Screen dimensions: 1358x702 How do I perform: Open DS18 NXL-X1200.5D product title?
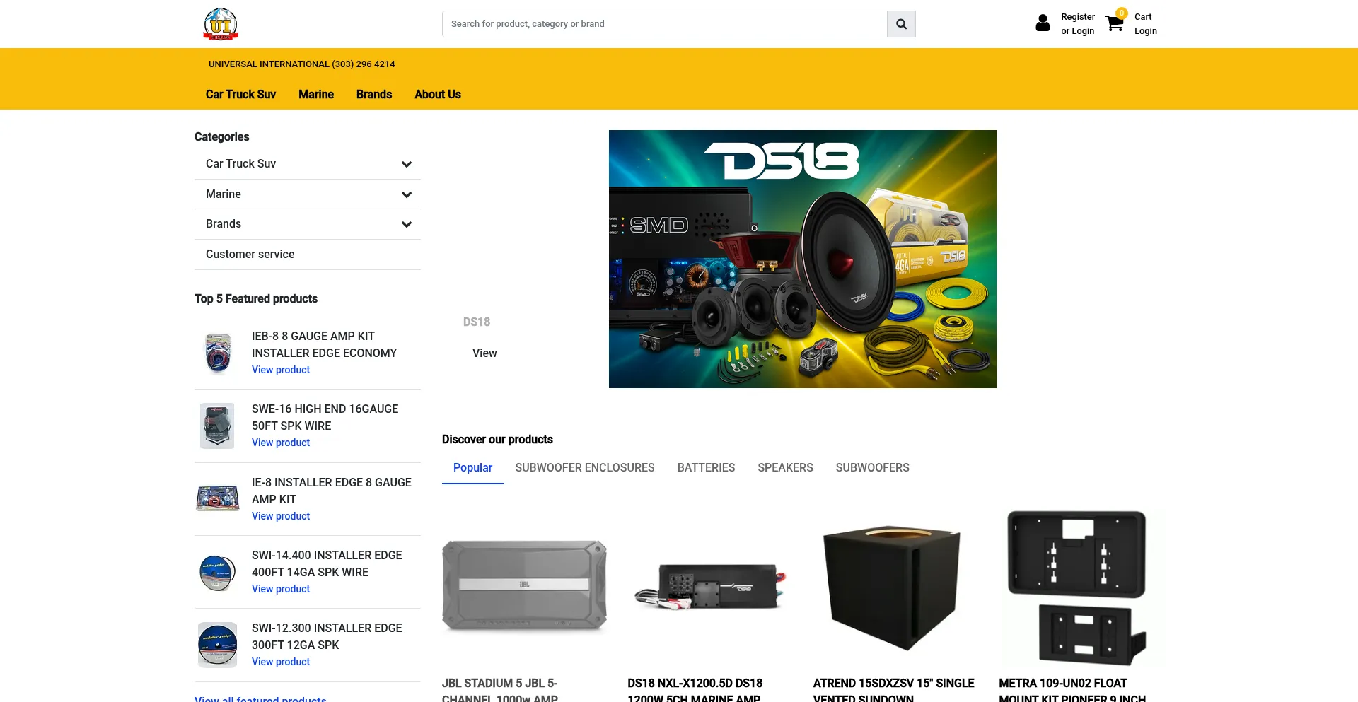point(695,691)
